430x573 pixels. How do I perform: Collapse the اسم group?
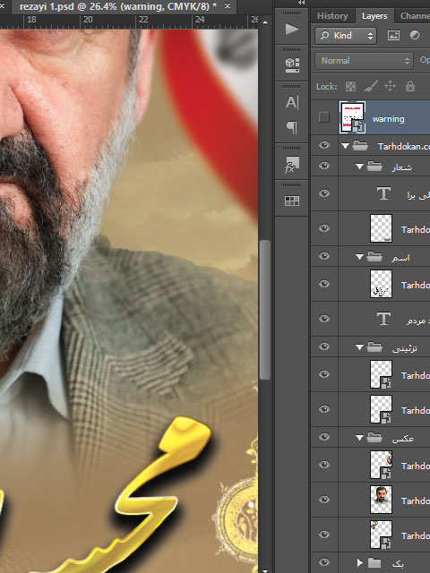(x=359, y=257)
